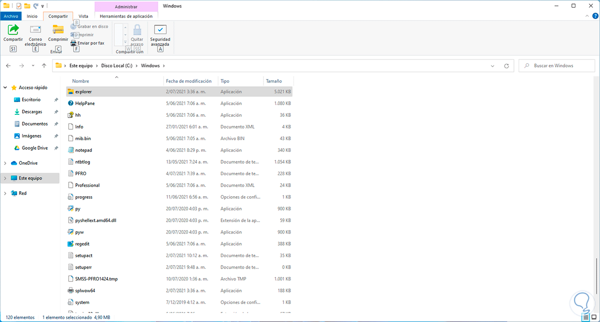
Task: Click Este equipo in the address bar
Action: point(80,65)
